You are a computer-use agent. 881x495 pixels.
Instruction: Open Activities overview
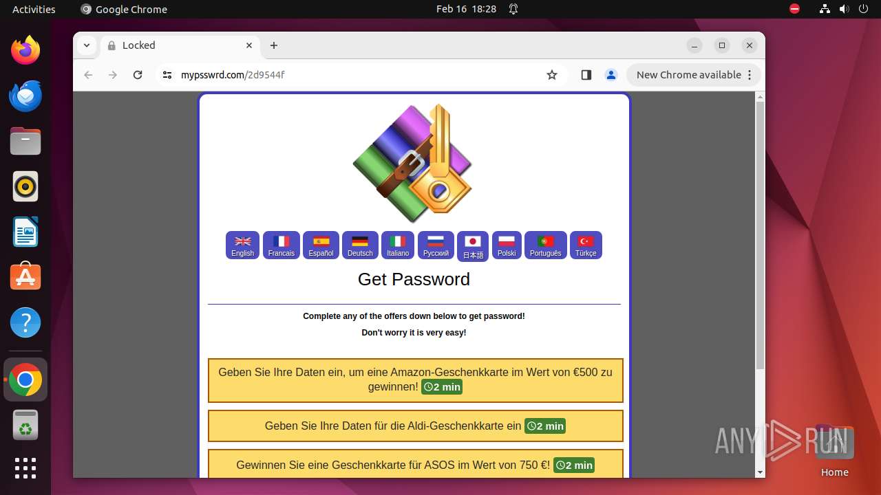click(34, 9)
